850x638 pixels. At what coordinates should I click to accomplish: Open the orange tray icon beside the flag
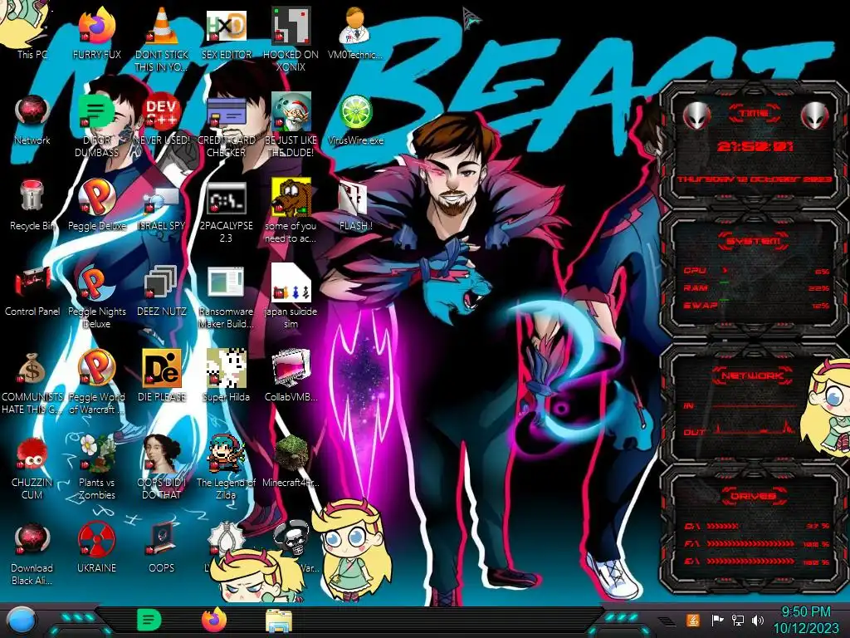[692, 620]
